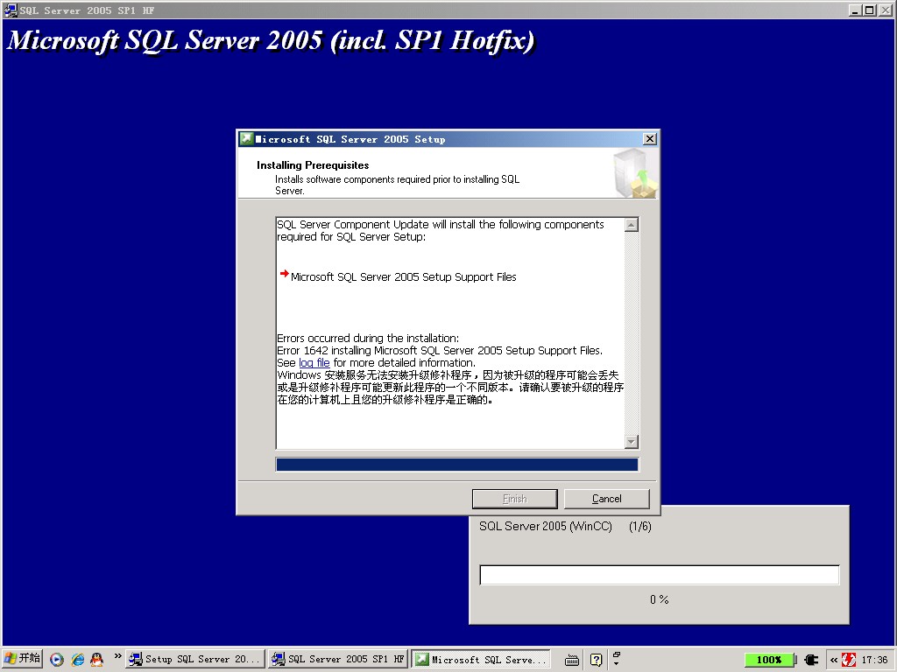The height and width of the screenshot is (672, 897).
Task: Click the Cancel button in setup dialog
Action: (x=606, y=499)
